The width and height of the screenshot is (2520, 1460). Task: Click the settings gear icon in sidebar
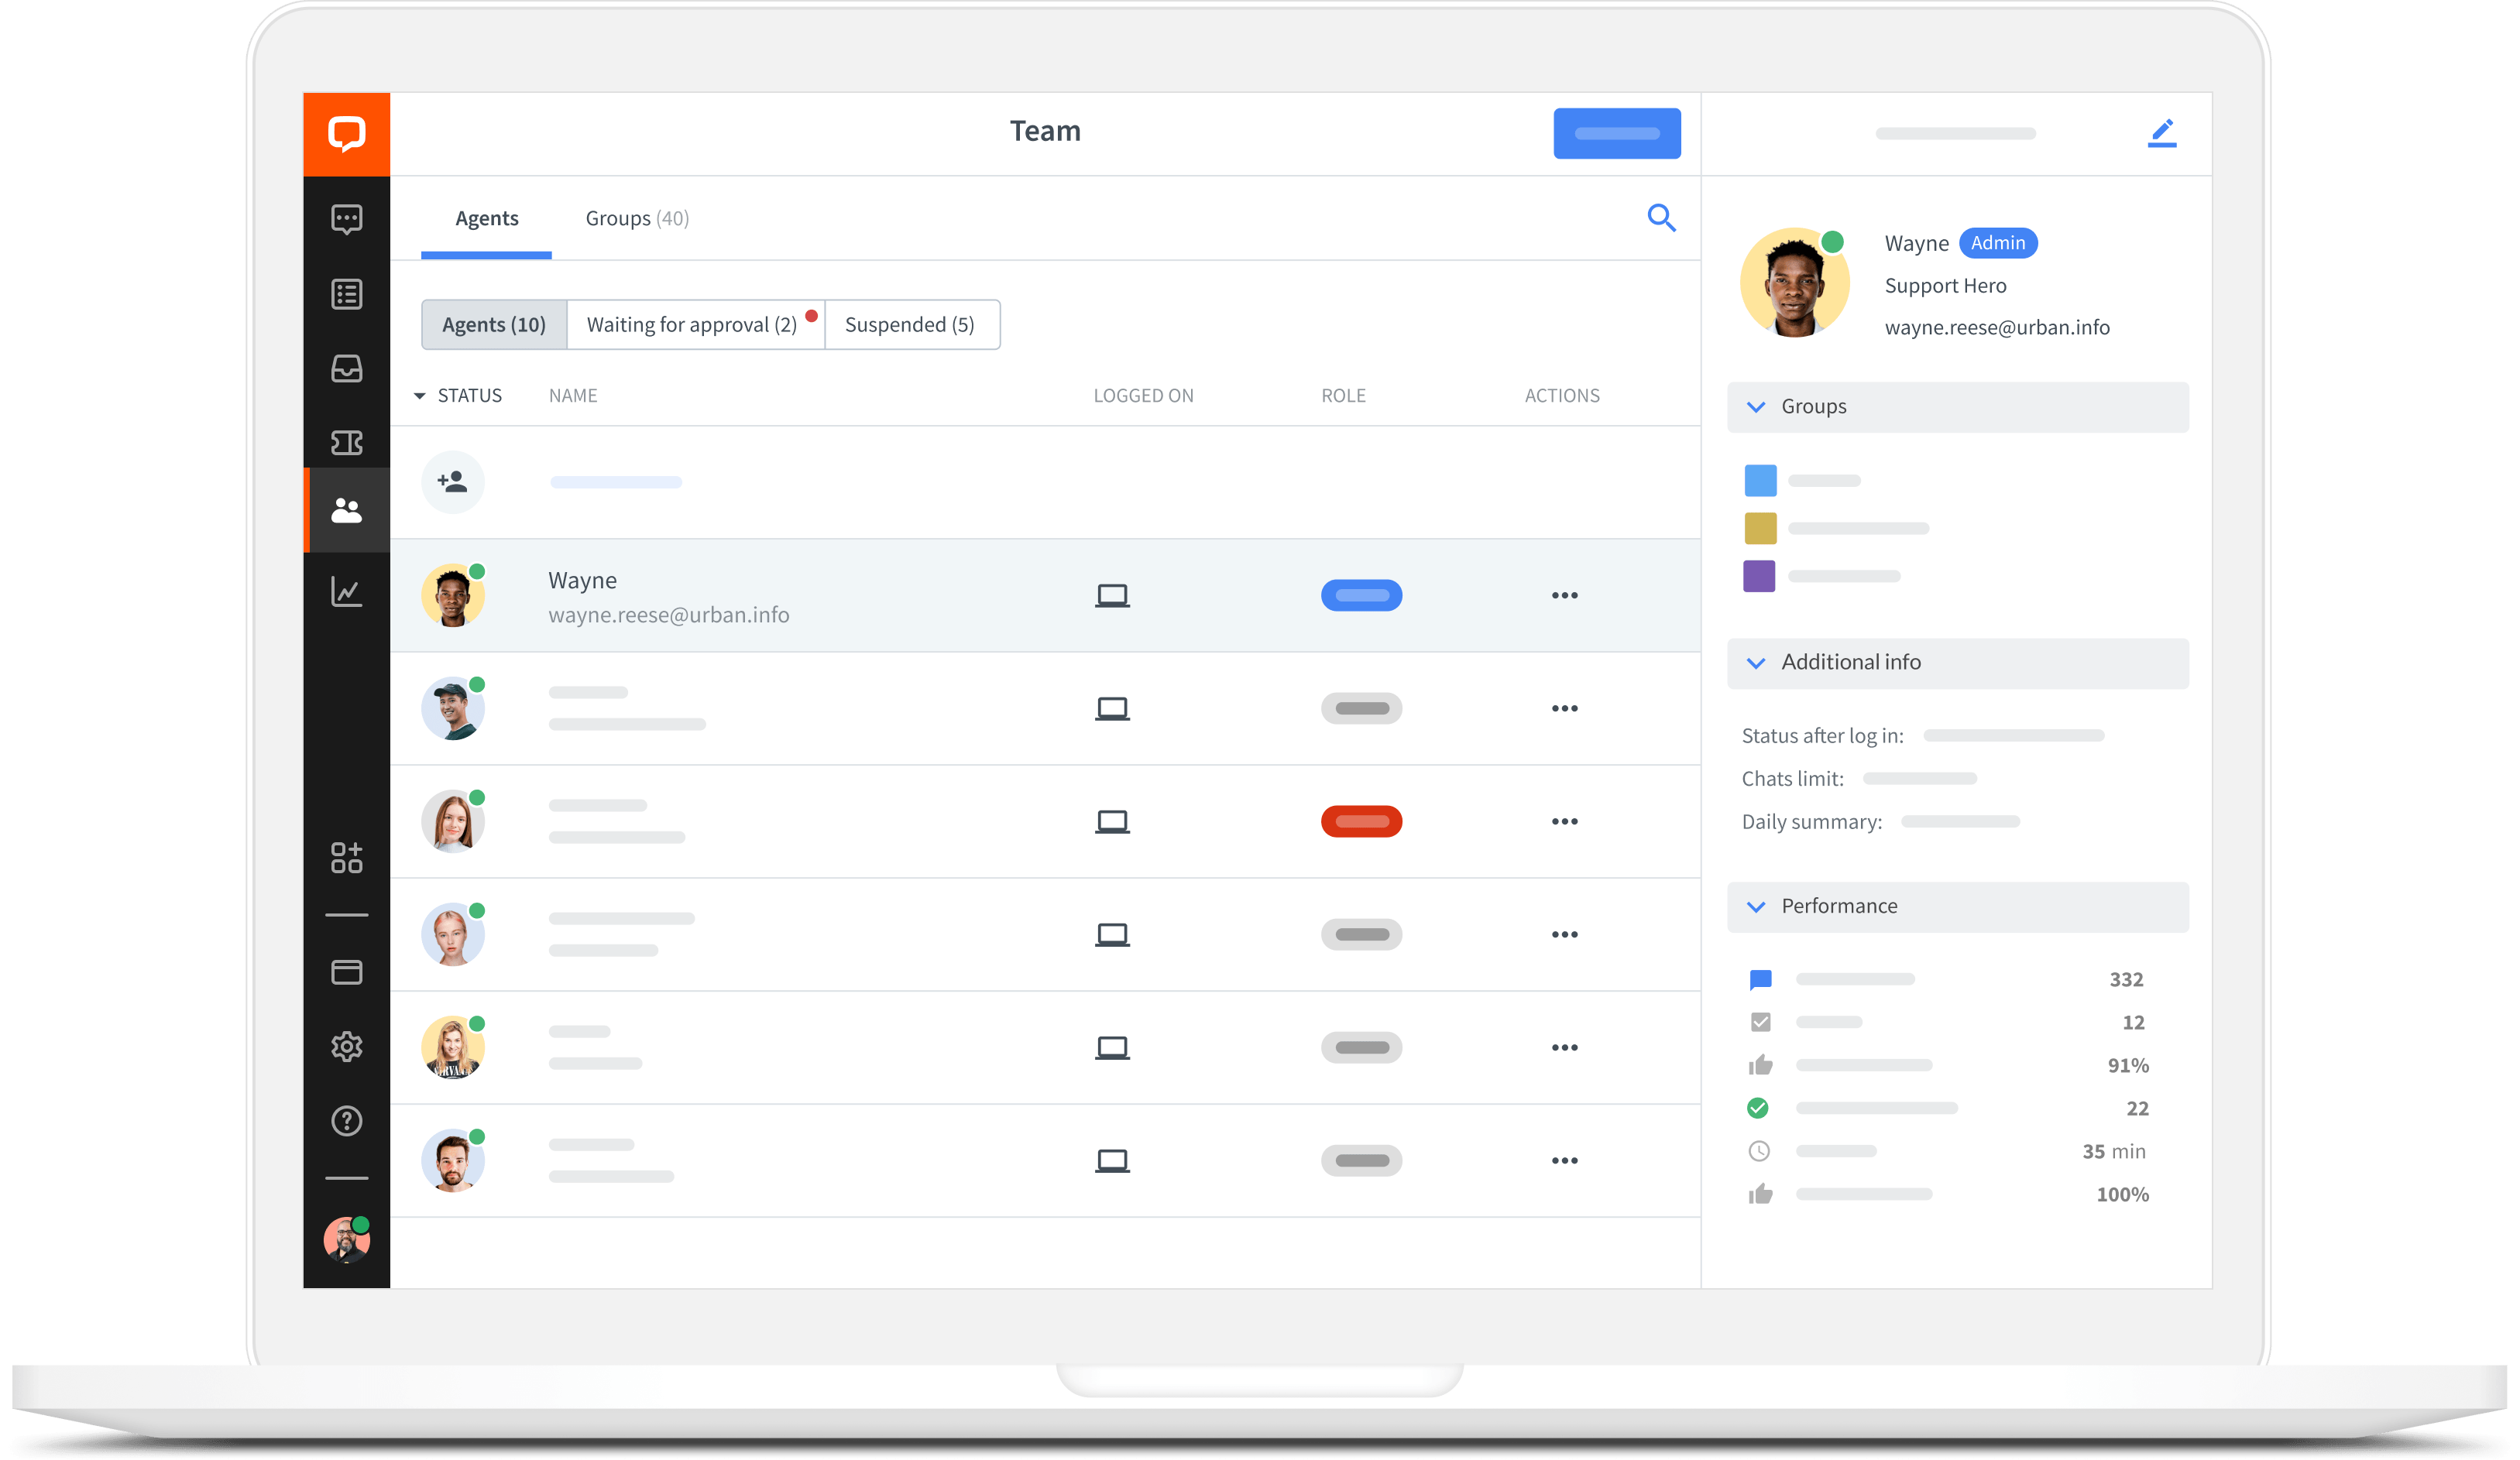tap(348, 1048)
